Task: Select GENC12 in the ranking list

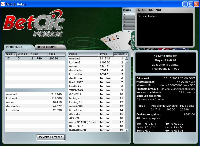Action: tap(96, 94)
